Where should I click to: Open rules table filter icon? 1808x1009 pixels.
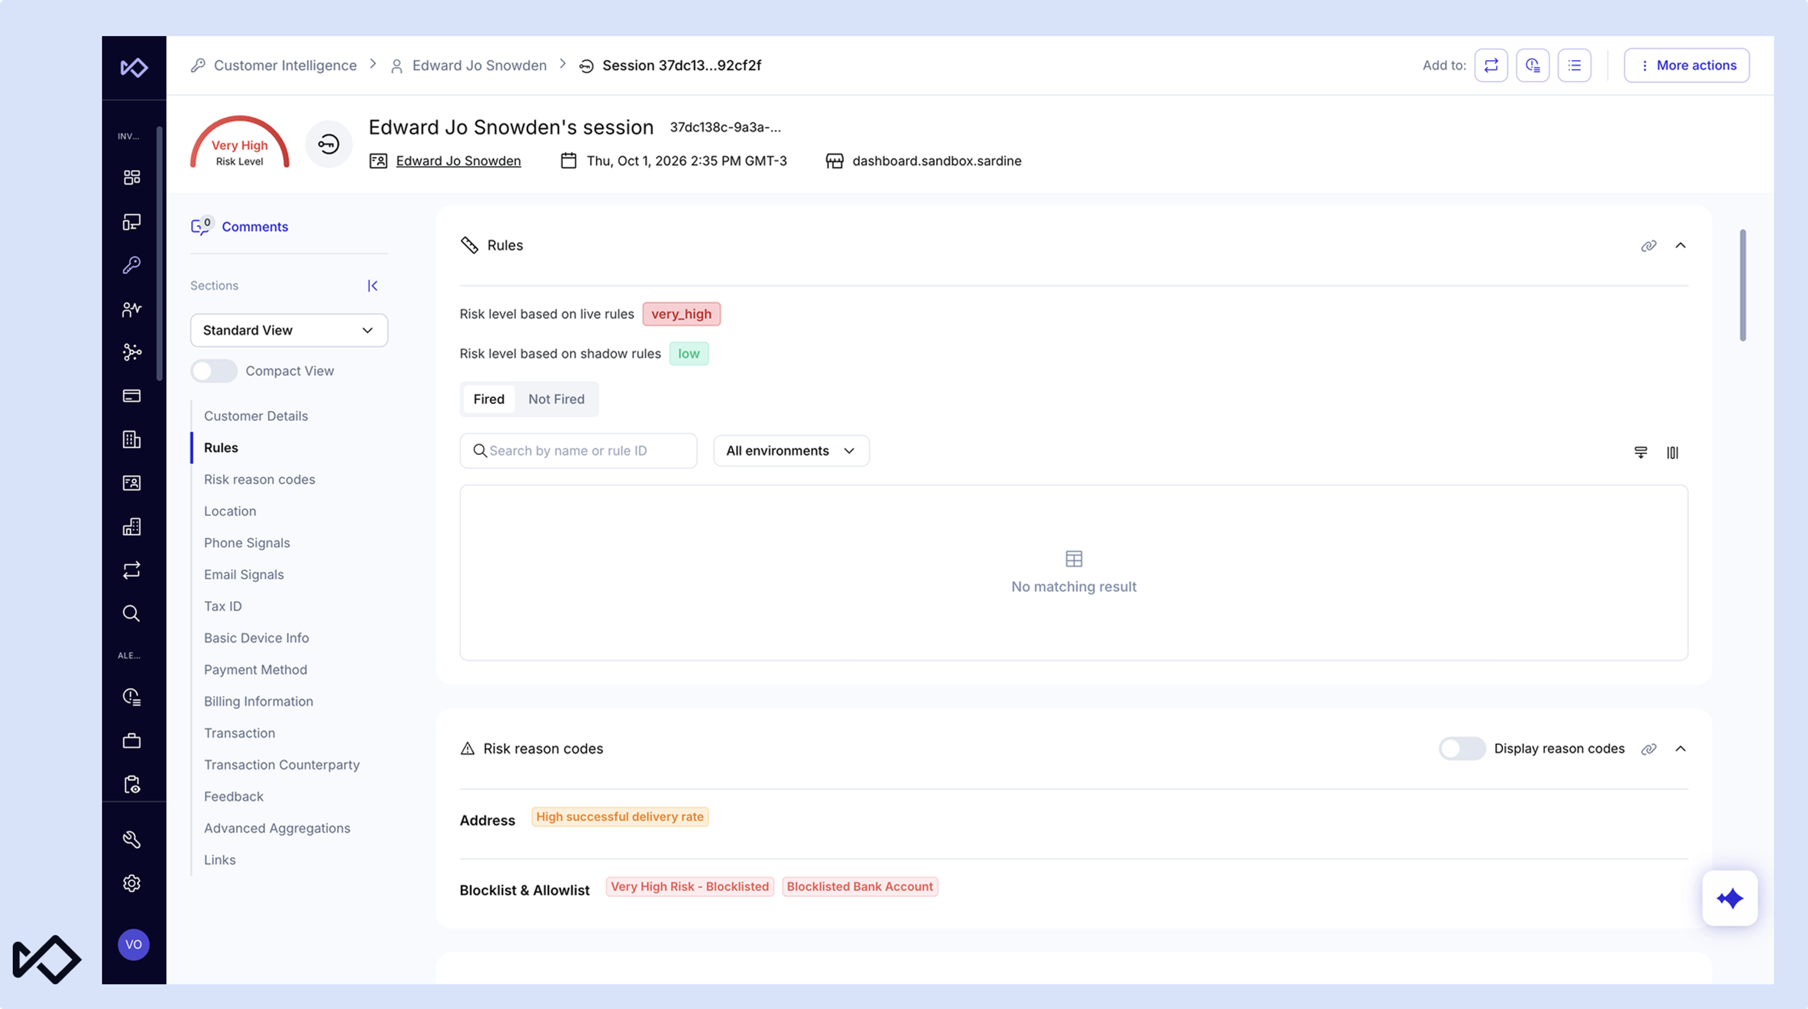[1640, 453]
